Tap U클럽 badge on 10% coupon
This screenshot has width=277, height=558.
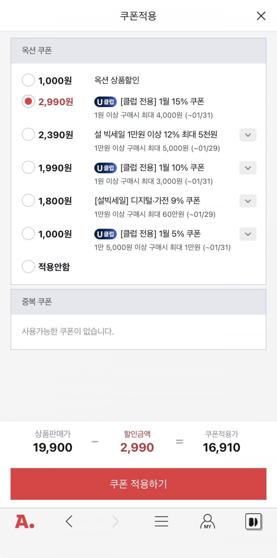[x=105, y=168]
